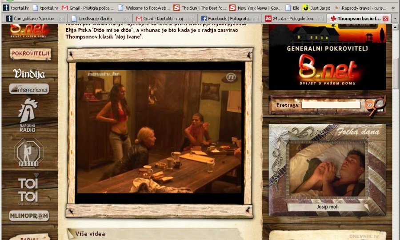400x240 pixels.
Task: Open the International sponsor logo
Action: 29,89
